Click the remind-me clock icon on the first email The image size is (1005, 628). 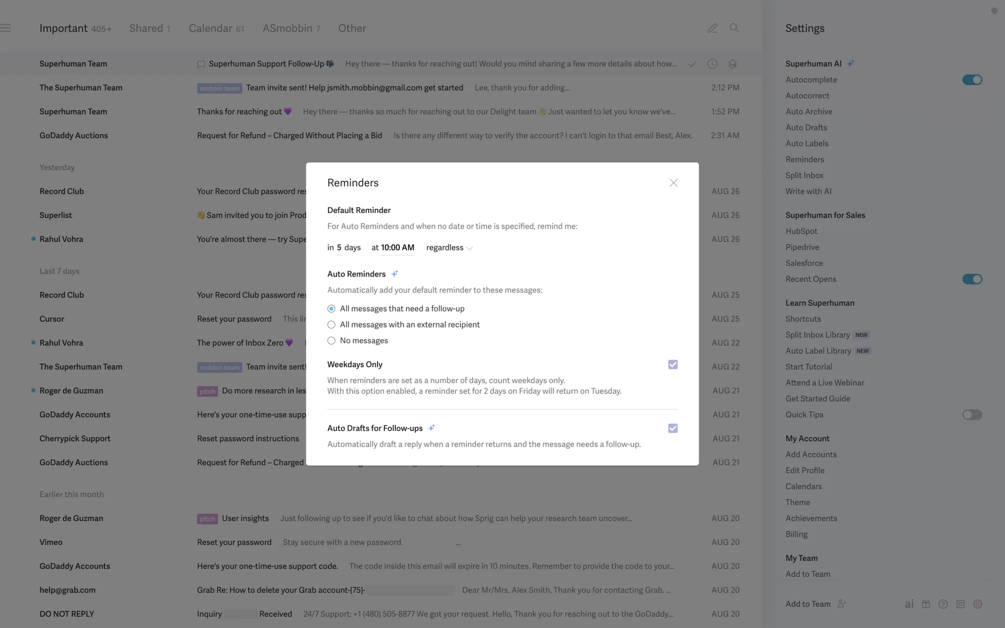point(712,64)
